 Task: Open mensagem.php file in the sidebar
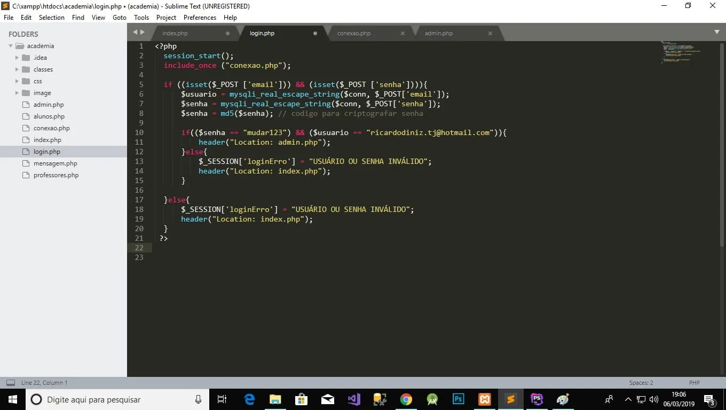point(55,163)
